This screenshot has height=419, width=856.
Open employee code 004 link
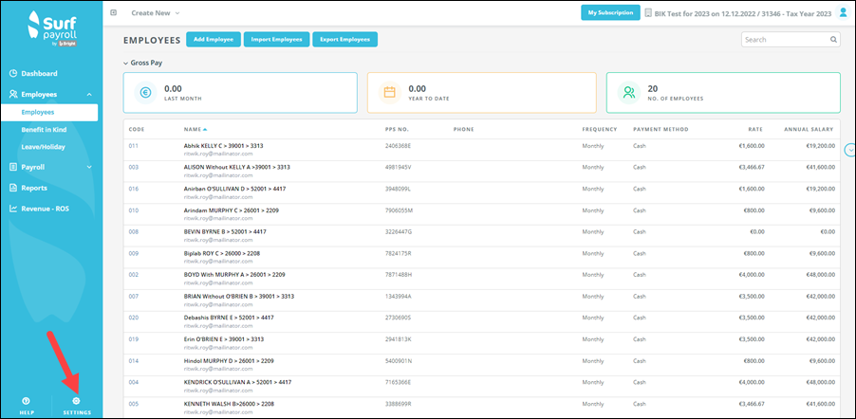134,382
